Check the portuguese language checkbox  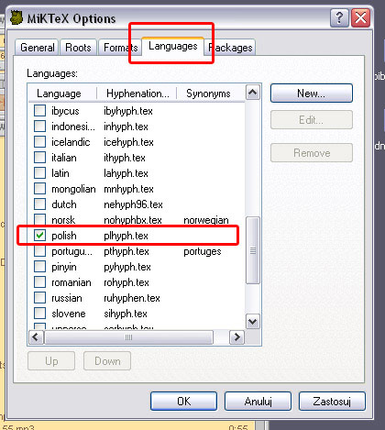39,250
